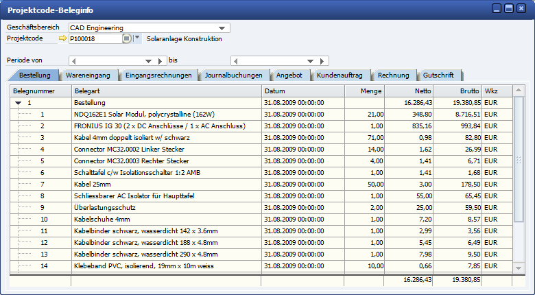Switch to the Gutschrift tab
The height and width of the screenshot is (295, 535).
click(438, 75)
